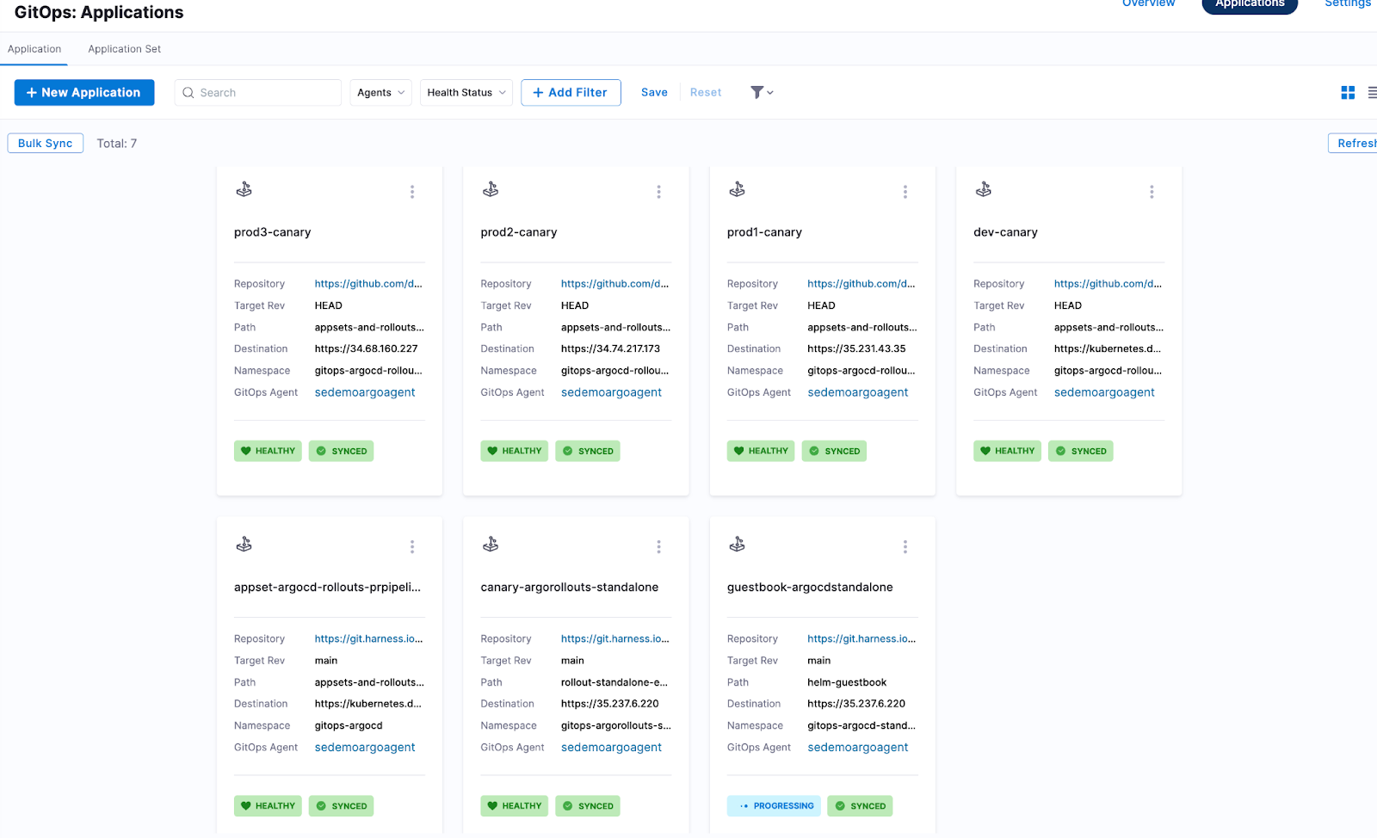1377x838 pixels.
Task: Focus the Search input field
Action: [x=258, y=93]
